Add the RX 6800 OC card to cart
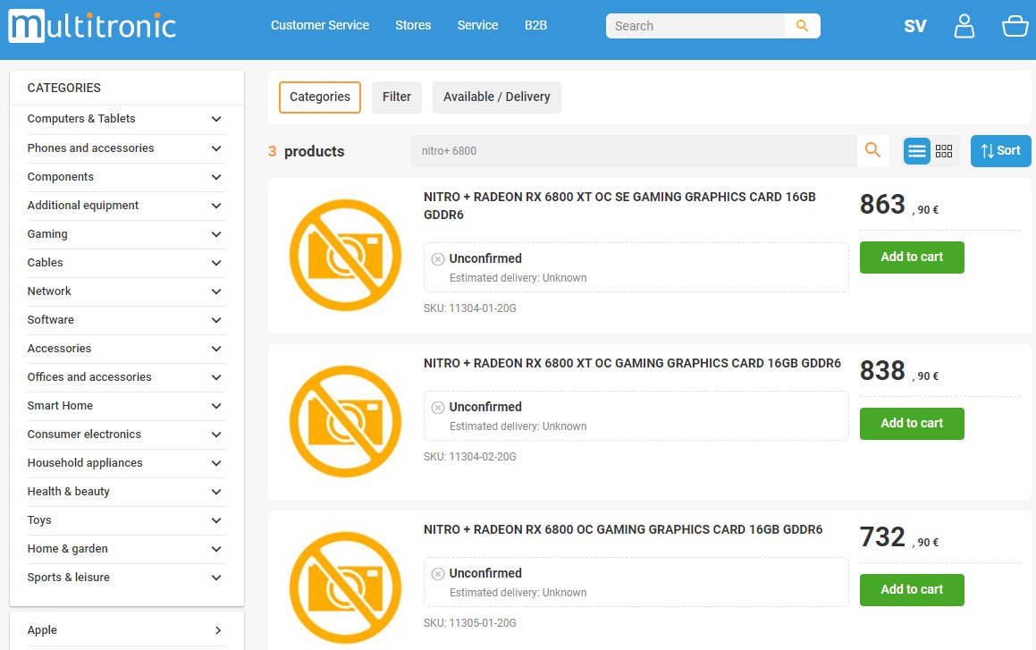1036x650 pixels. pyautogui.click(x=911, y=590)
